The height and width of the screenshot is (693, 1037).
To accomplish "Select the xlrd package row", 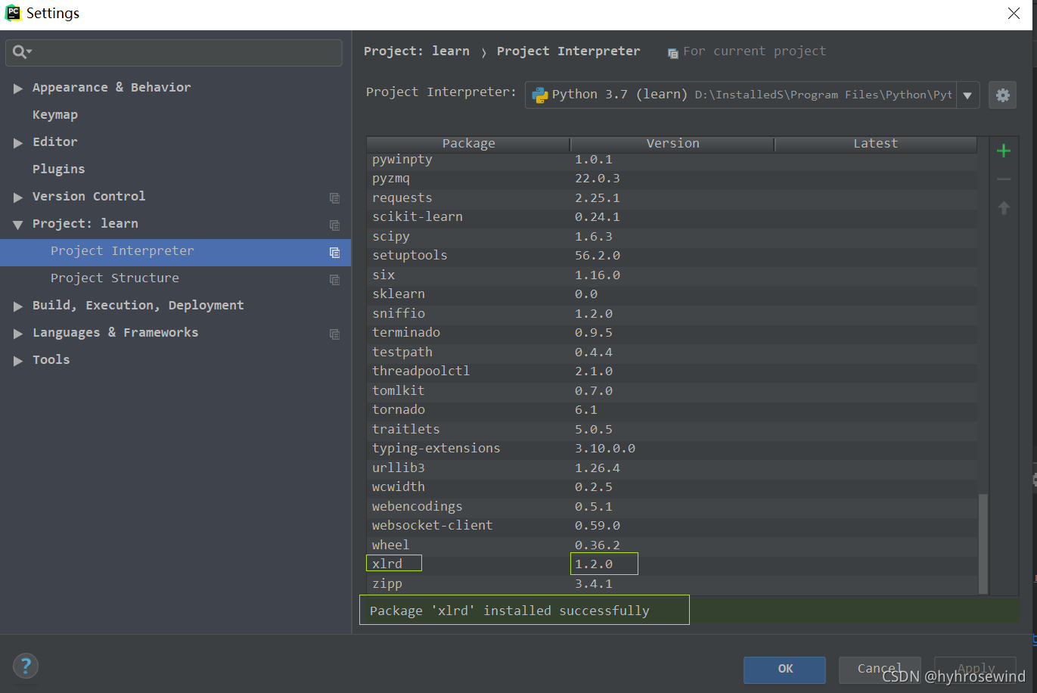I will [672, 564].
